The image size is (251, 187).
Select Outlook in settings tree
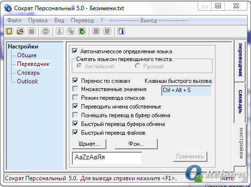pos(28,81)
